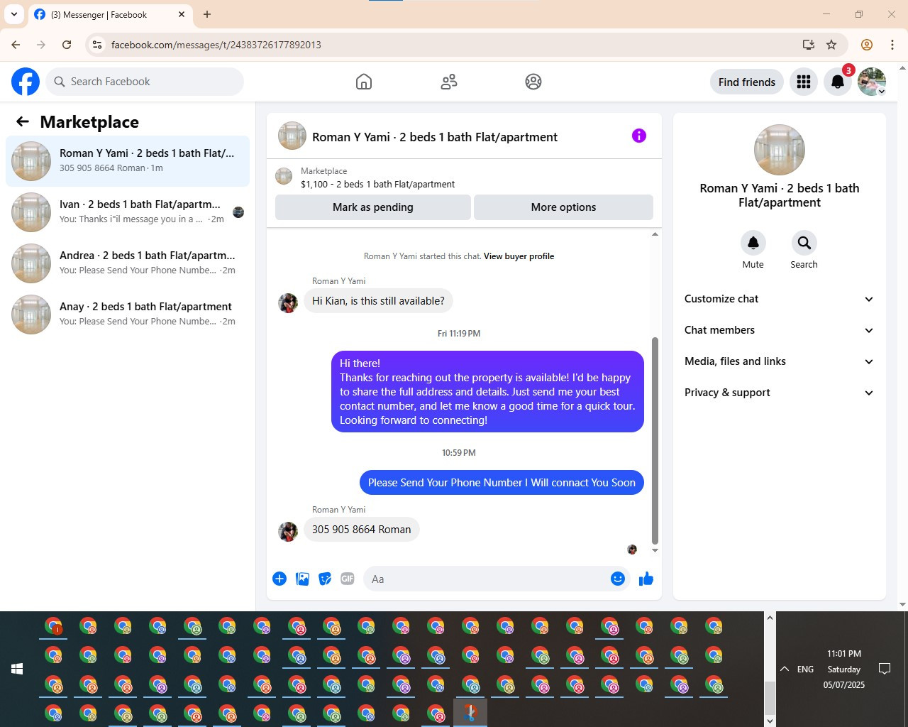Click the chat message scrollbar thumb
The height and width of the screenshot is (727, 908).
coord(655,440)
